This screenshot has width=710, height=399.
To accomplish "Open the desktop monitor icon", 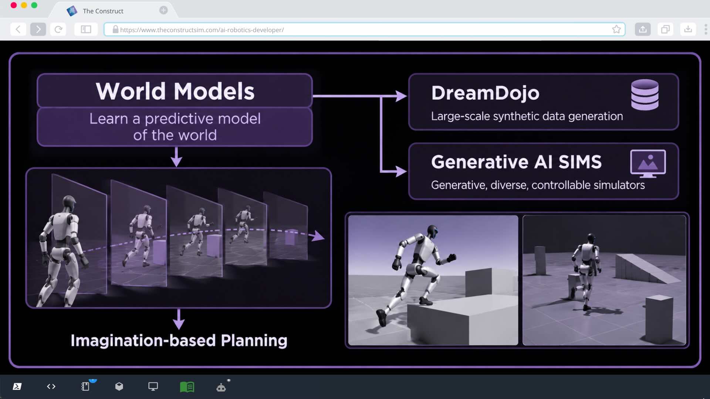I will [153, 386].
